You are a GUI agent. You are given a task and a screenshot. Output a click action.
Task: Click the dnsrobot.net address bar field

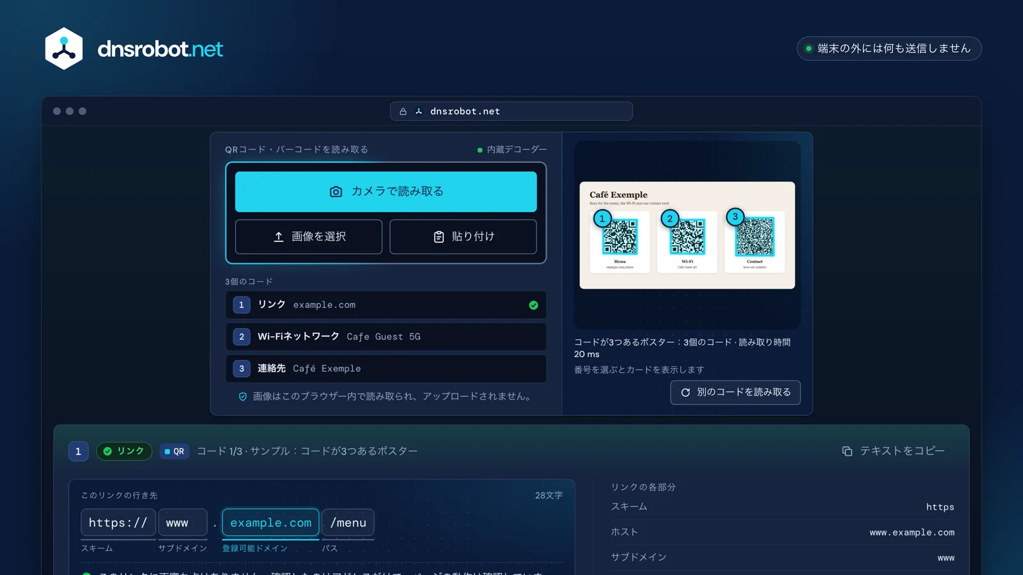511,111
